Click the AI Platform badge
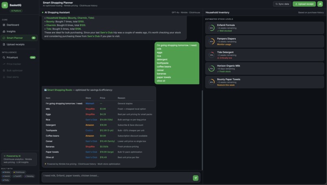 [x=16, y=11]
